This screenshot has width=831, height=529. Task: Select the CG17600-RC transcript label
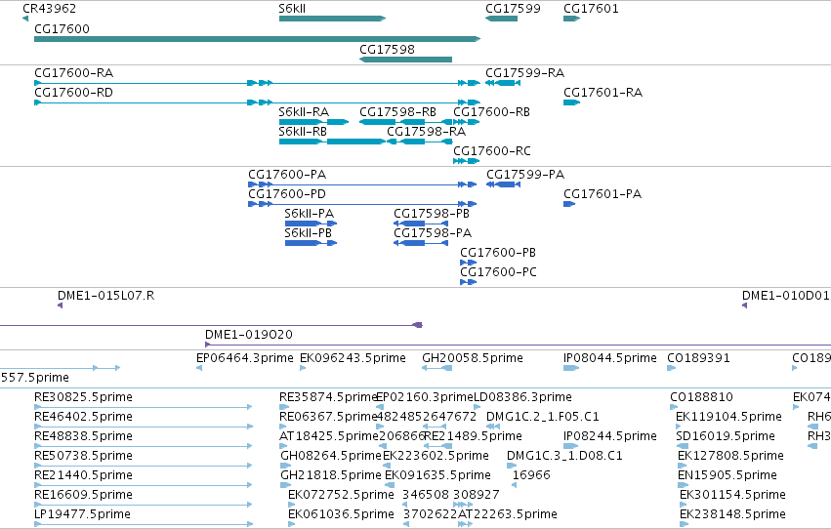492,151
